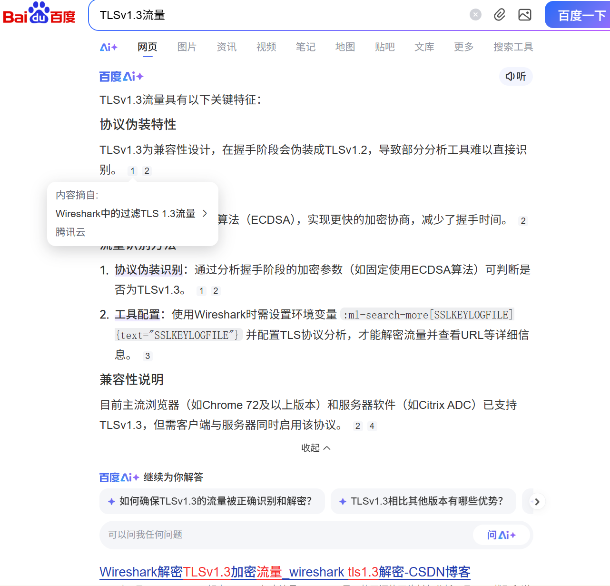Collapse the AI answer with 收起
610x586 pixels.
click(316, 448)
